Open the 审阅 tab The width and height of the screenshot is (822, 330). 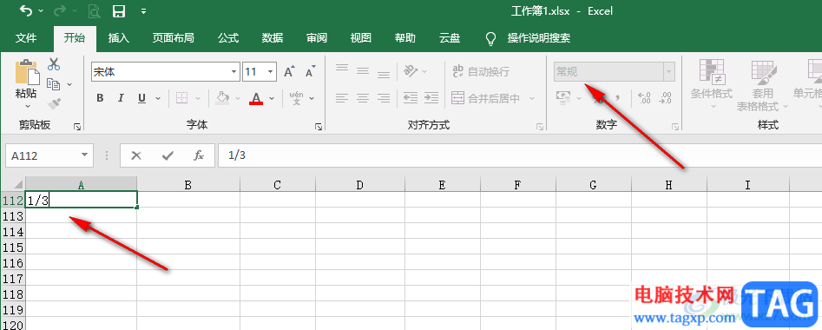tap(316, 37)
